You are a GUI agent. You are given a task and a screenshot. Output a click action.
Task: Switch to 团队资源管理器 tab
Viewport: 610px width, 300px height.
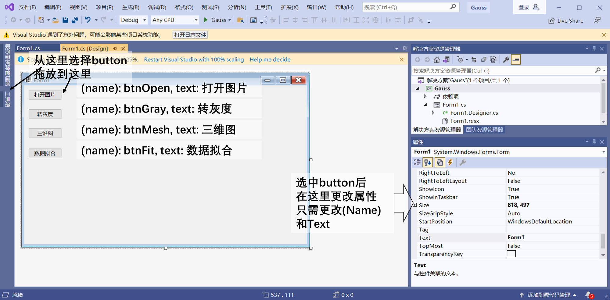tap(484, 130)
